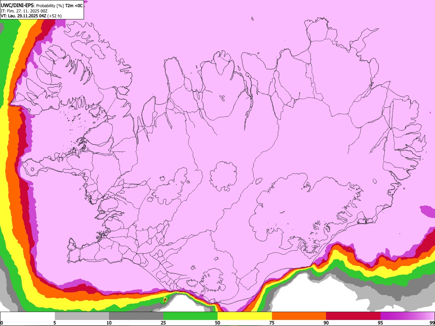
Task: Click the legend tick label '90'
Action: [326, 323]
